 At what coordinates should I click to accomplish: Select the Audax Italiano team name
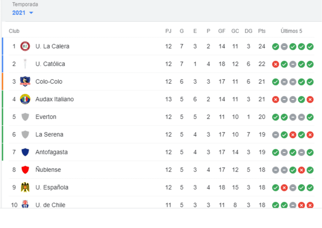point(54,99)
